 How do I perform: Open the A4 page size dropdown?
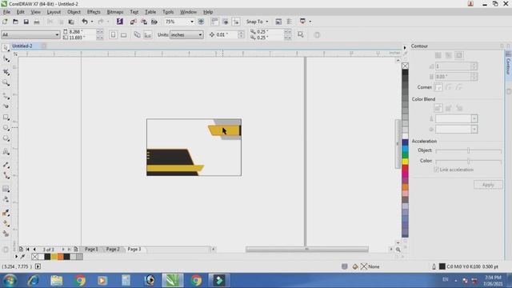pos(57,34)
